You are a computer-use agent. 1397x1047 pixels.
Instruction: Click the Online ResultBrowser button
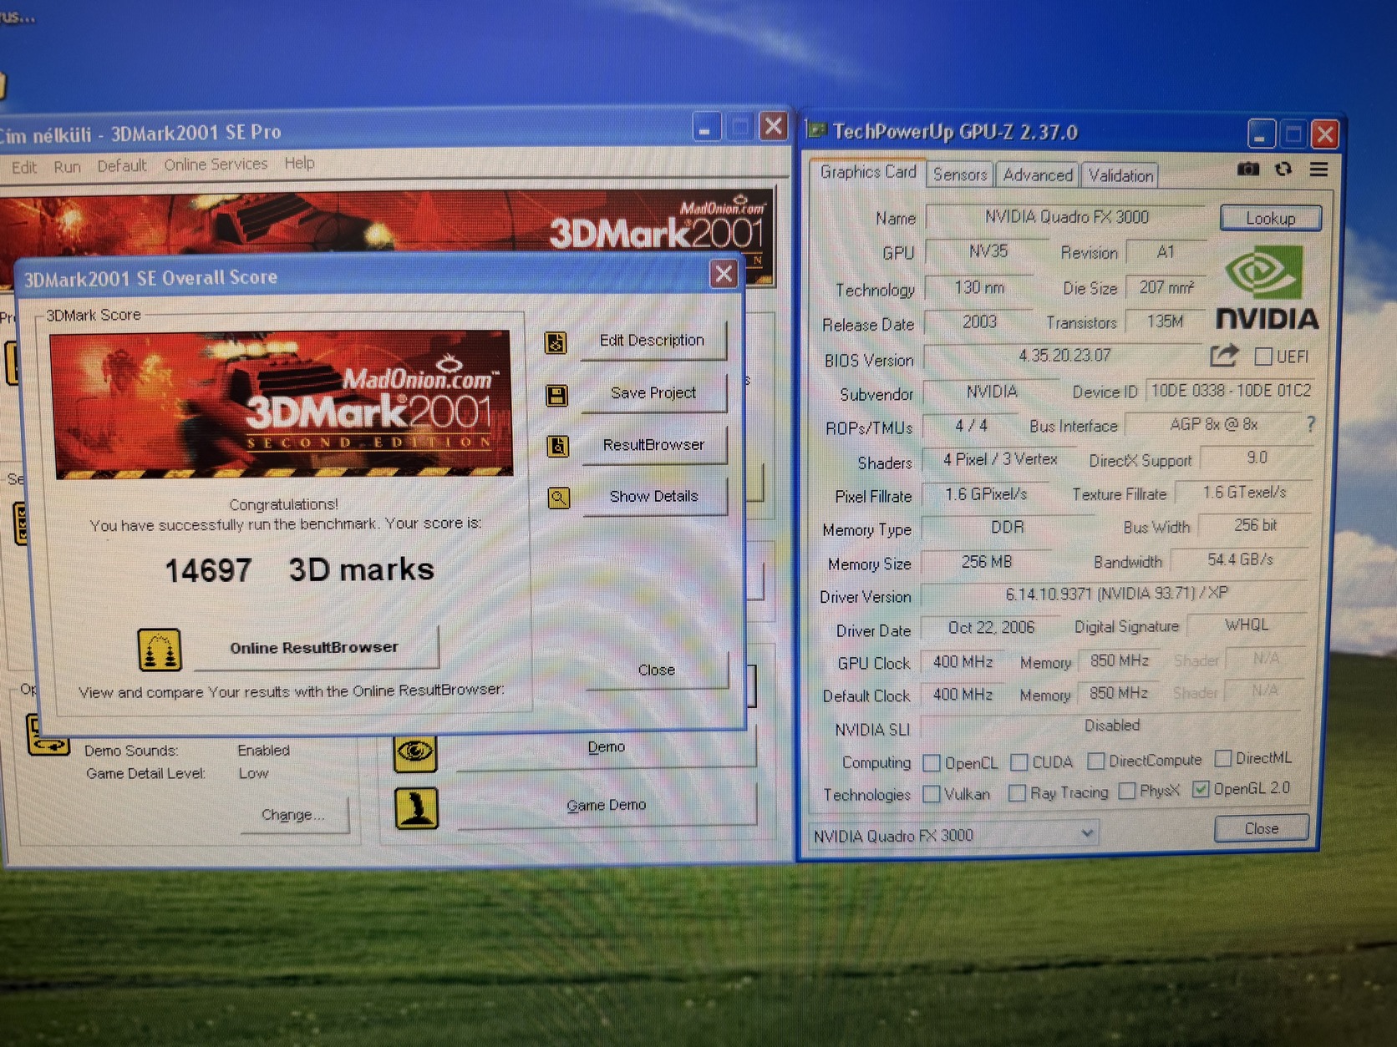tap(316, 648)
